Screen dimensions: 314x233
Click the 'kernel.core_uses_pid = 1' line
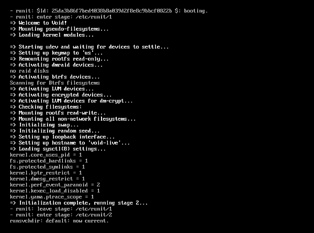(46, 155)
